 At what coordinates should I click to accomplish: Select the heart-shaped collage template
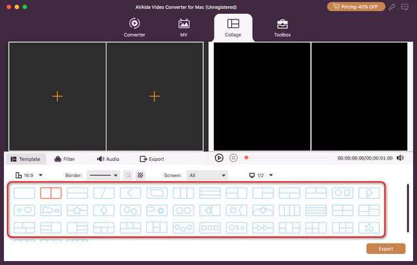click(24, 210)
